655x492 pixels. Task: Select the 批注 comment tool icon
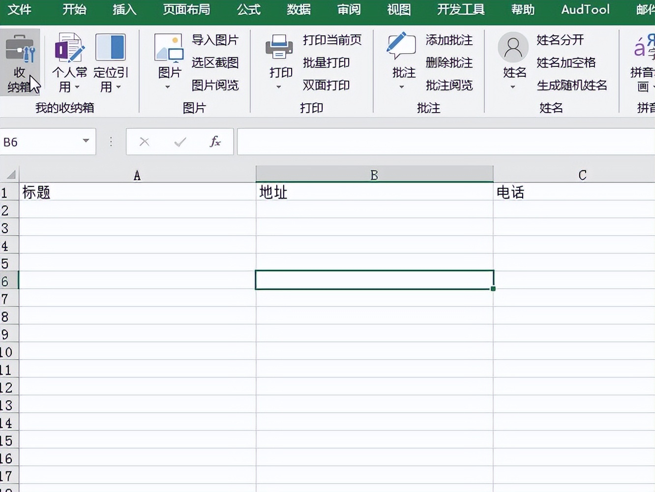click(401, 49)
